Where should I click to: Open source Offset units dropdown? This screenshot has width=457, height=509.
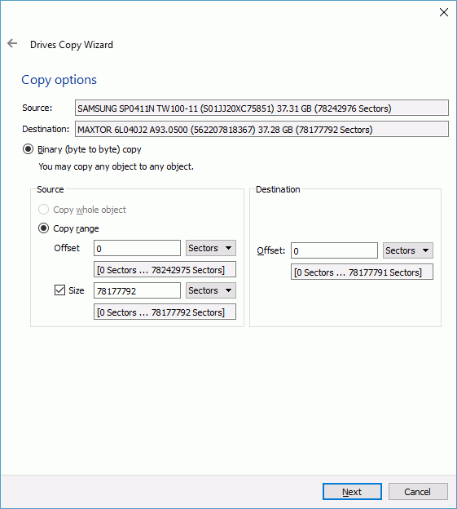211,248
